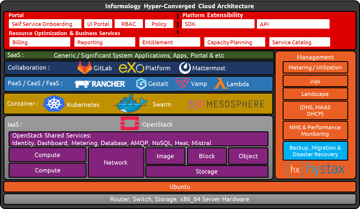Click the Router, Switch, Storage hardware bar
The height and width of the screenshot is (209, 360).
click(x=180, y=199)
